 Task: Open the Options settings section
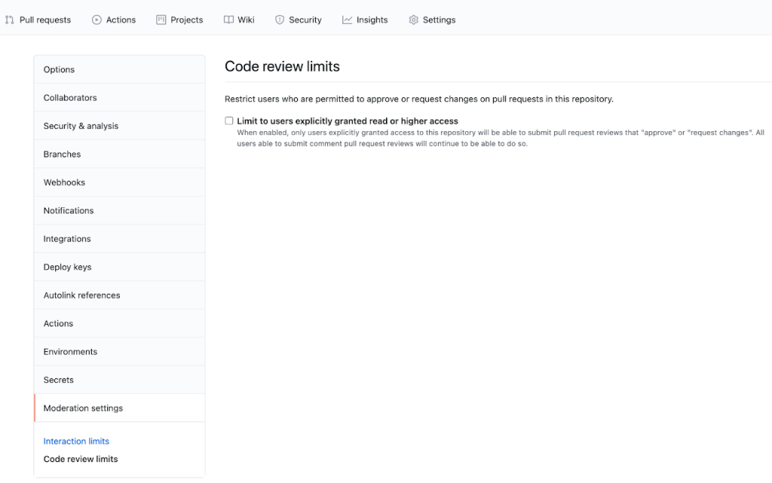(59, 69)
